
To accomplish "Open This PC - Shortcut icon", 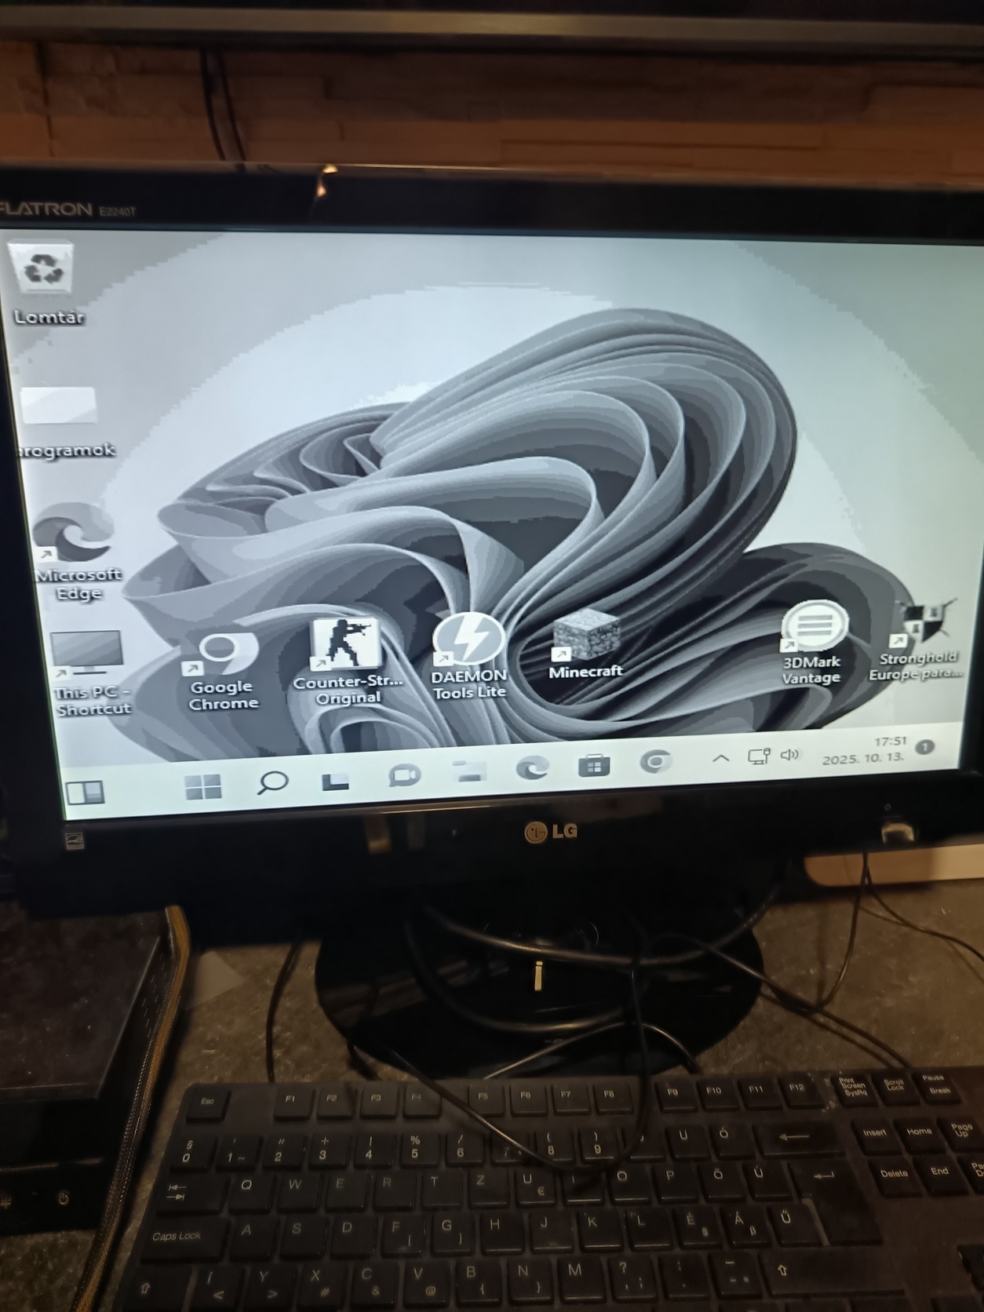I will tap(90, 673).
